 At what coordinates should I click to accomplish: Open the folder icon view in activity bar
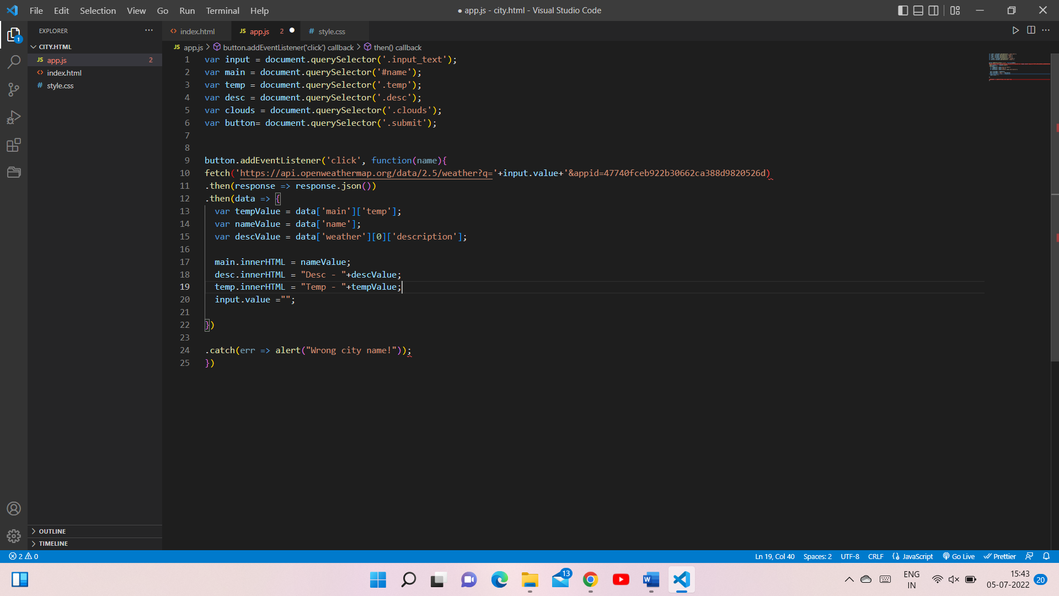click(14, 172)
